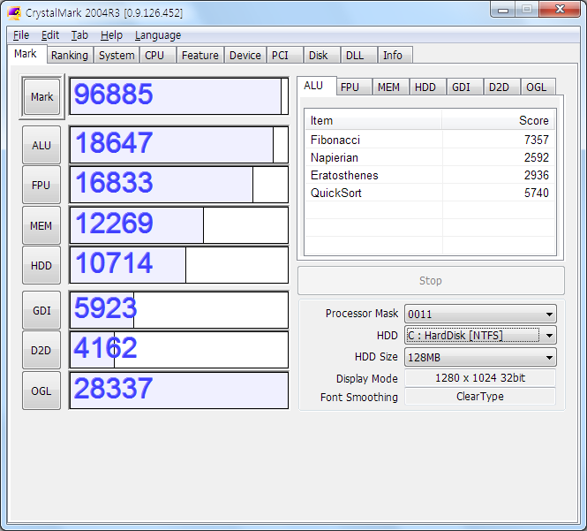This screenshot has width=587, height=531.
Task: Show FPU results tab in details panel
Action: (353, 87)
